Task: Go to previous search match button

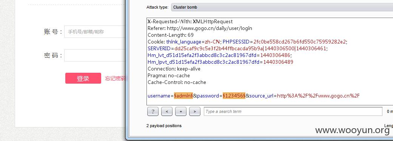Action: tap(167, 111)
